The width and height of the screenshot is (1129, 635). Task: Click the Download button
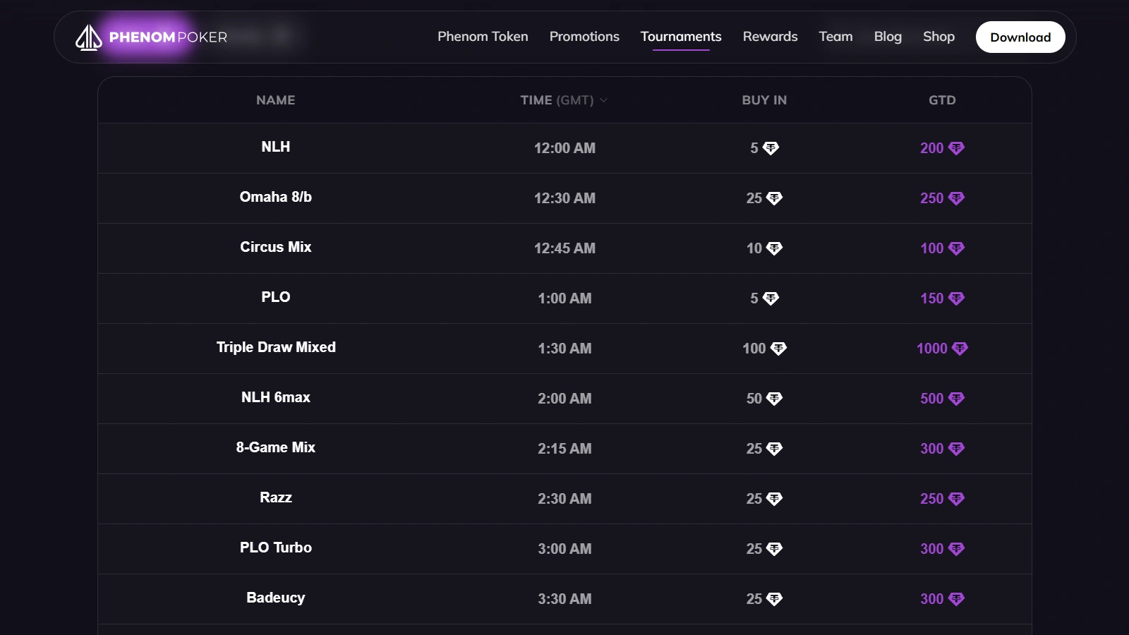1020,37
